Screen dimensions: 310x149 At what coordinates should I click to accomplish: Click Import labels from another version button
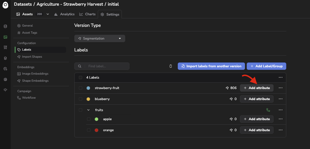211,66
